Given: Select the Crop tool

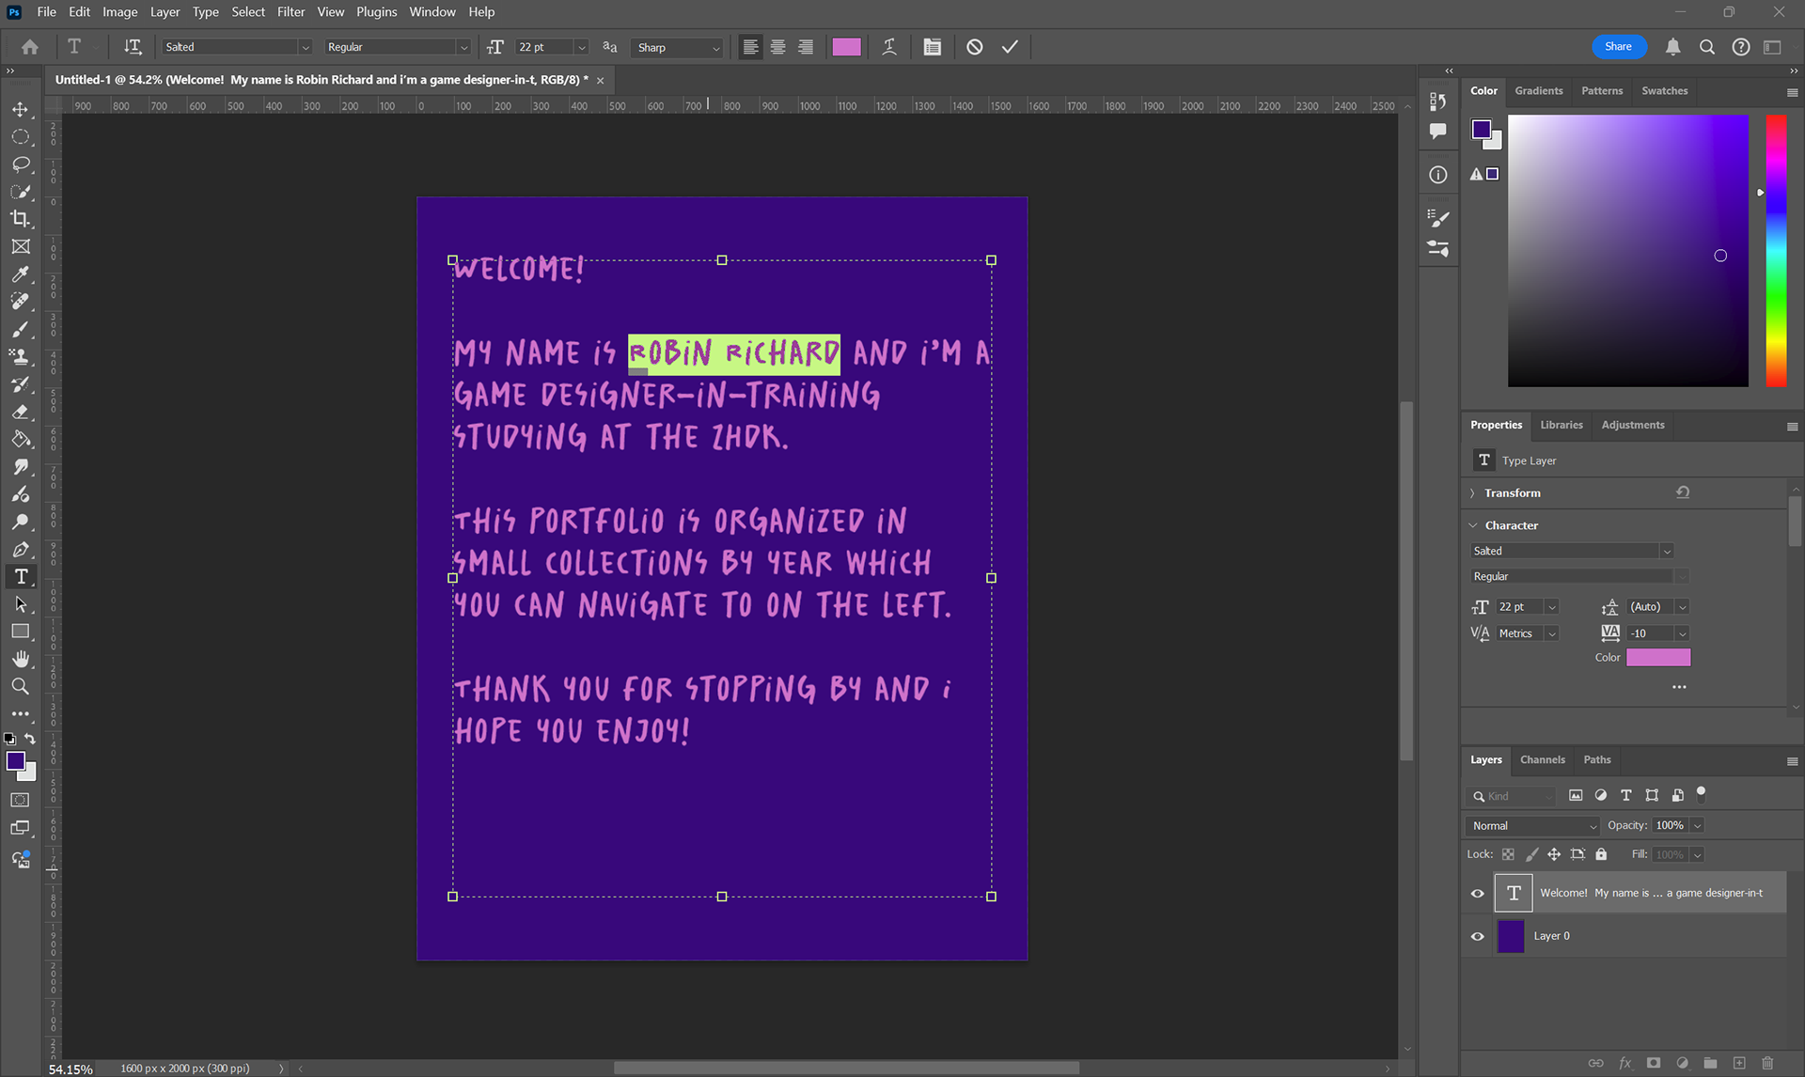Looking at the screenshot, I should pos(20,219).
